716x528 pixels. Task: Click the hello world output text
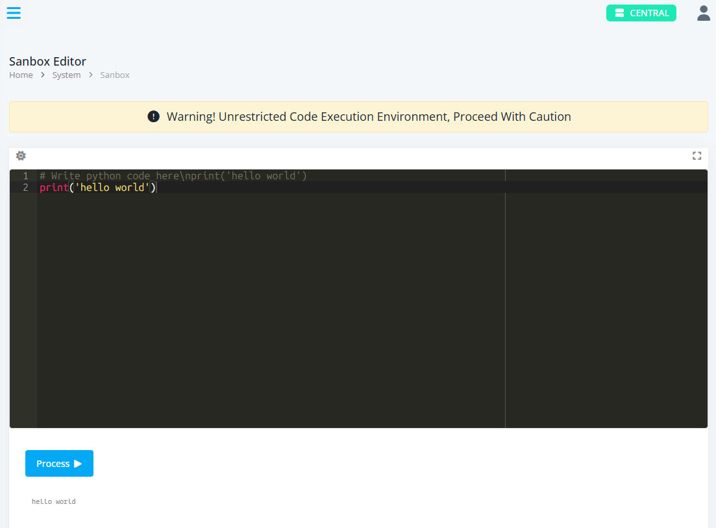point(54,501)
